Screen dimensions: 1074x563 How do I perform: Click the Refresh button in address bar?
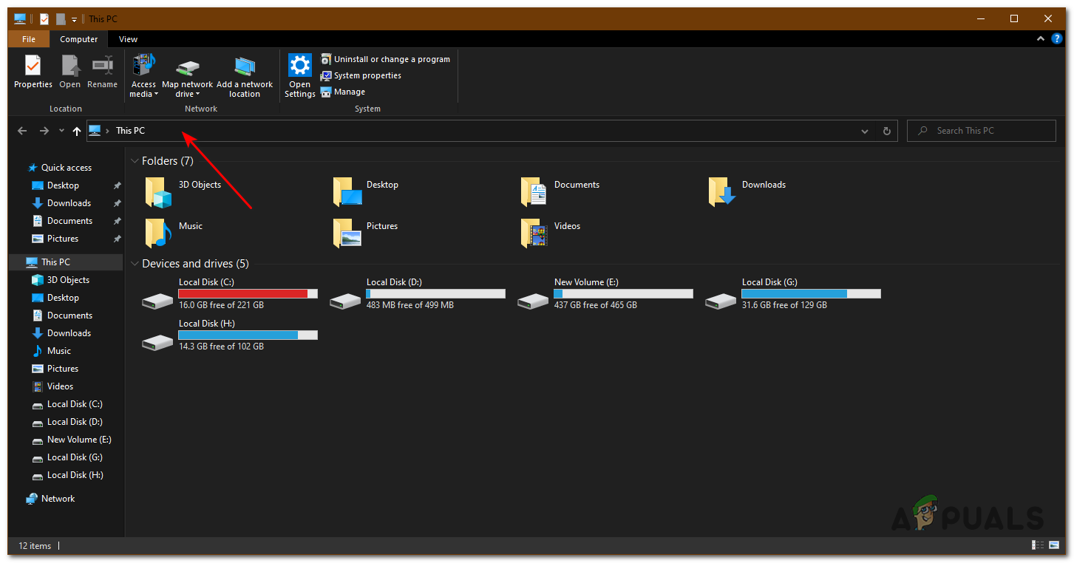pyautogui.click(x=886, y=131)
